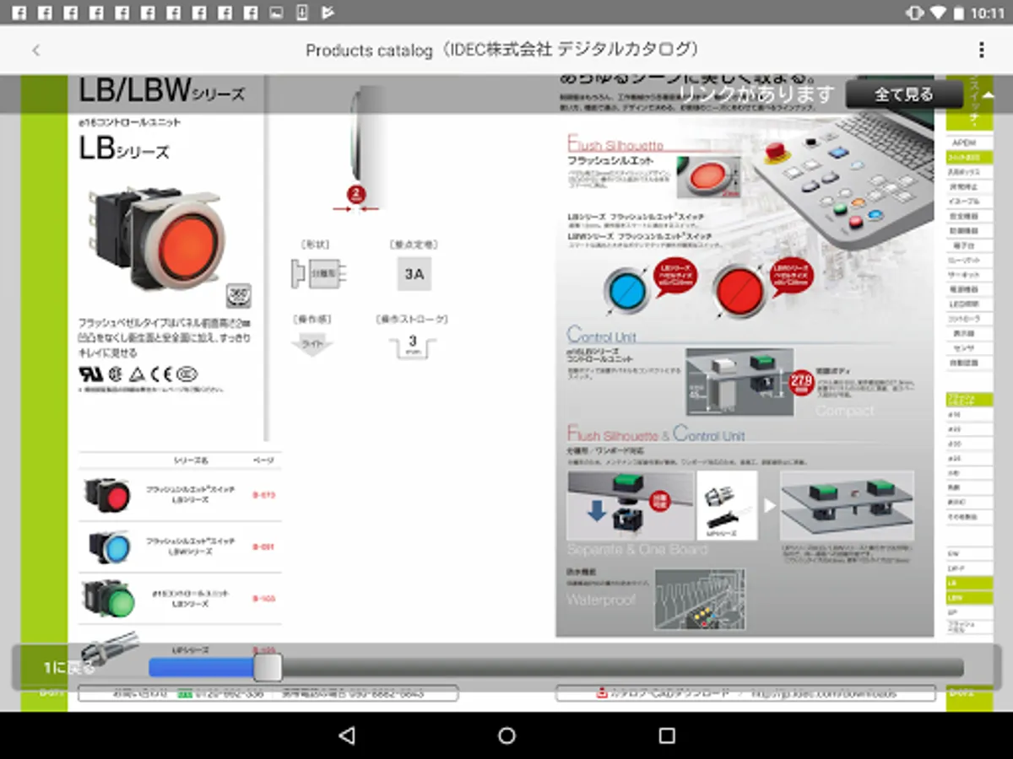Image resolution: width=1013 pixels, height=759 pixels.
Task: Open the Android recent apps square button
Action: [x=667, y=735]
